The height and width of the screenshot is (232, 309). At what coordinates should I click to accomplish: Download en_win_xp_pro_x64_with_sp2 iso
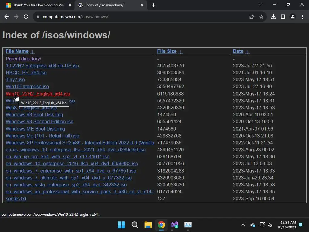pyautogui.click(x=58, y=157)
